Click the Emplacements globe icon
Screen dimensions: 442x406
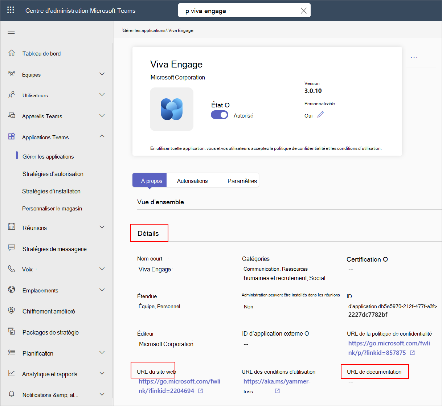pos(12,290)
